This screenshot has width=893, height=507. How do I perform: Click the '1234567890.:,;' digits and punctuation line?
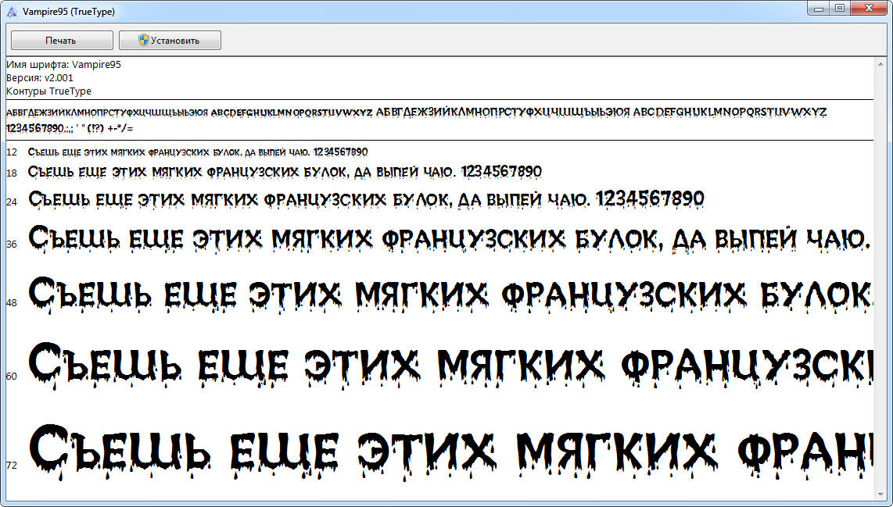(70, 129)
